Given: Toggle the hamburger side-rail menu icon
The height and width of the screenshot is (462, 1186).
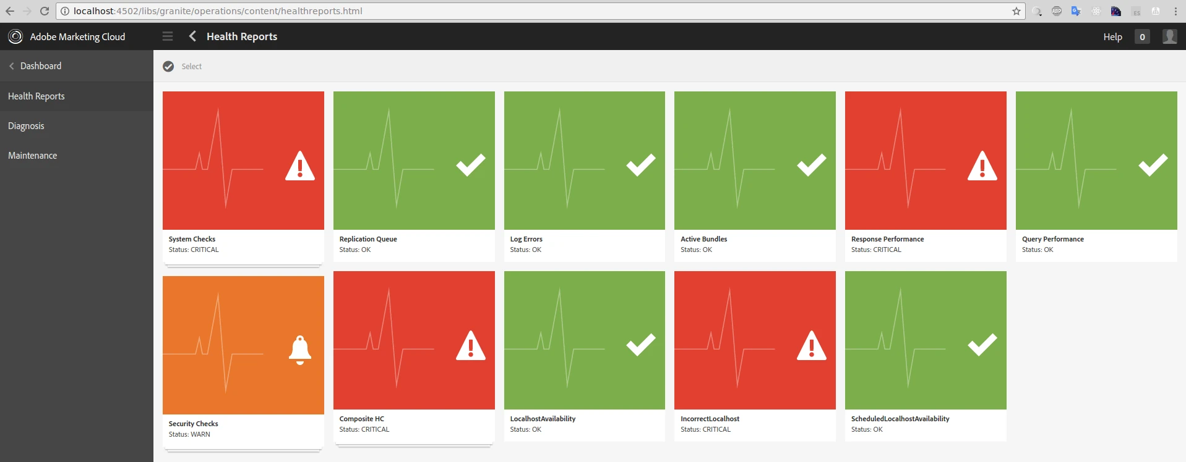Looking at the screenshot, I should point(168,36).
